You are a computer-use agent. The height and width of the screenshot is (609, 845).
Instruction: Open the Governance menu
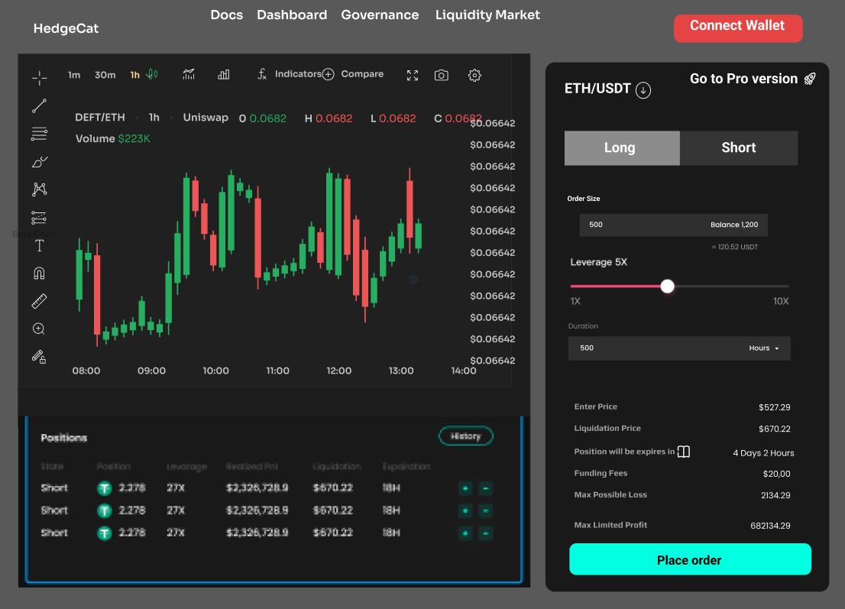click(380, 15)
